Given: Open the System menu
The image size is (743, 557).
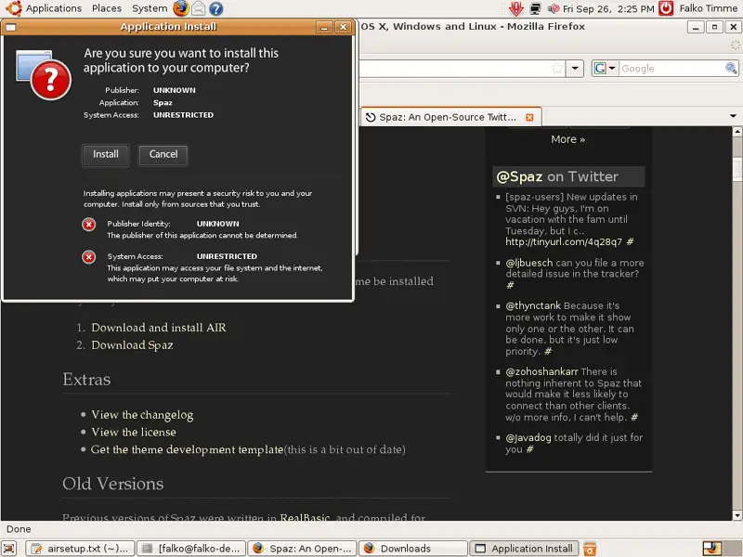Looking at the screenshot, I should click(150, 8).
